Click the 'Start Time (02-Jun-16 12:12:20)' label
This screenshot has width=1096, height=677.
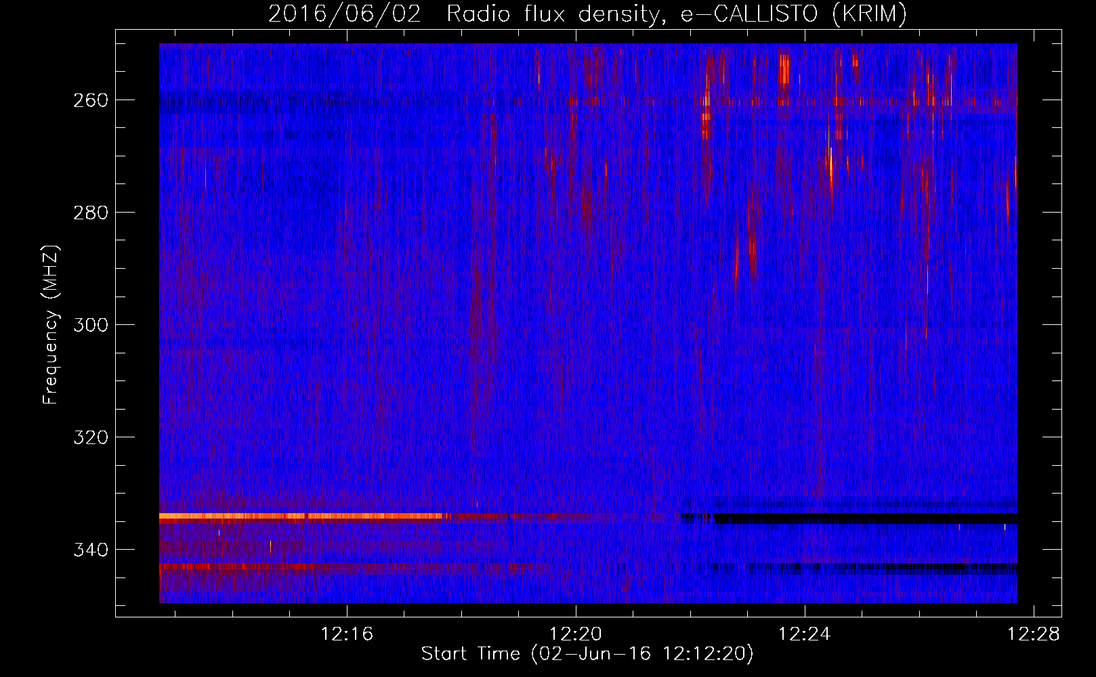587,654
